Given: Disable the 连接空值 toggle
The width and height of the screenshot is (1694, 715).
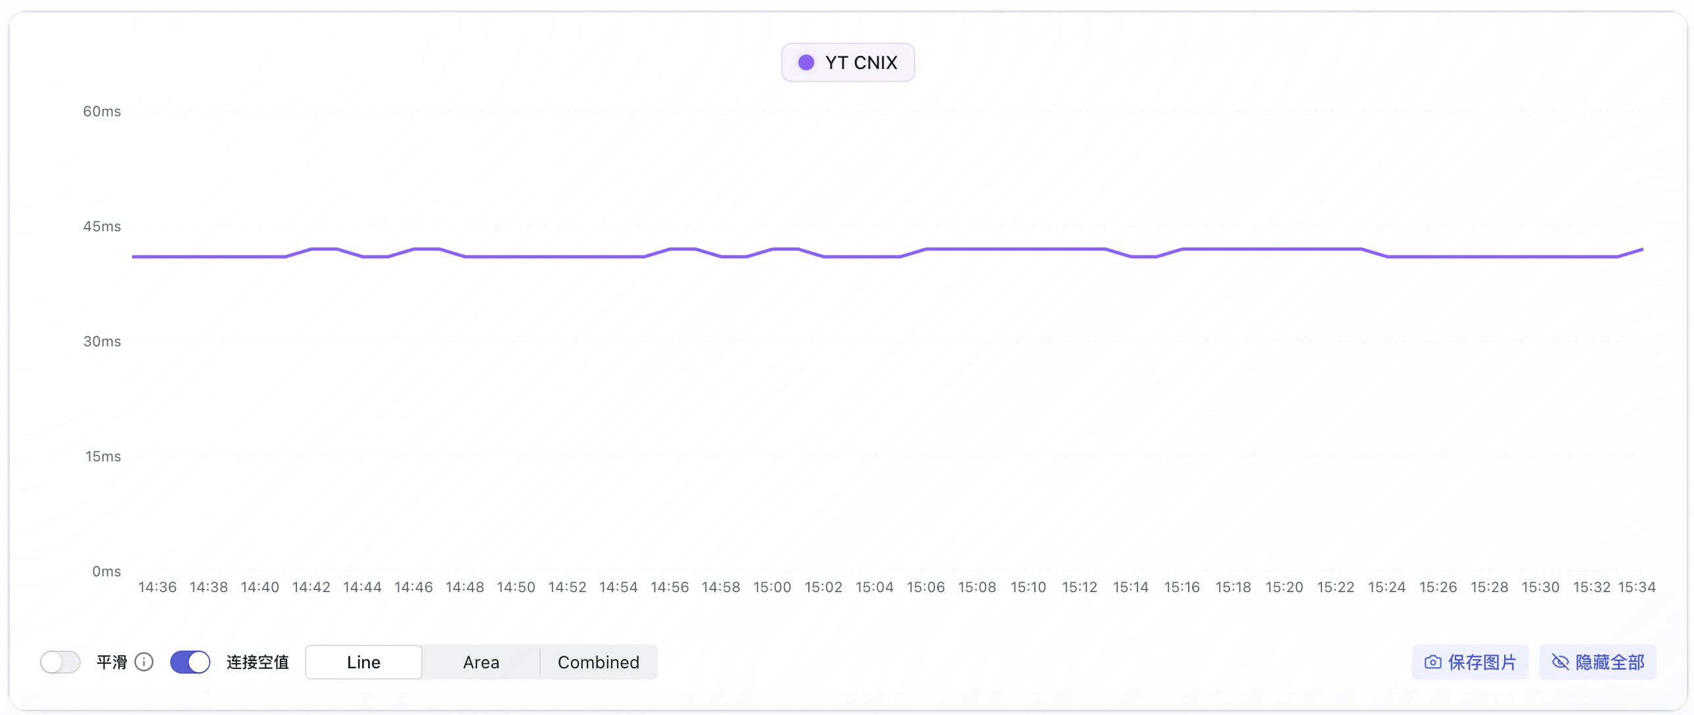Looking at the screenshot, I should pos(190,662).
